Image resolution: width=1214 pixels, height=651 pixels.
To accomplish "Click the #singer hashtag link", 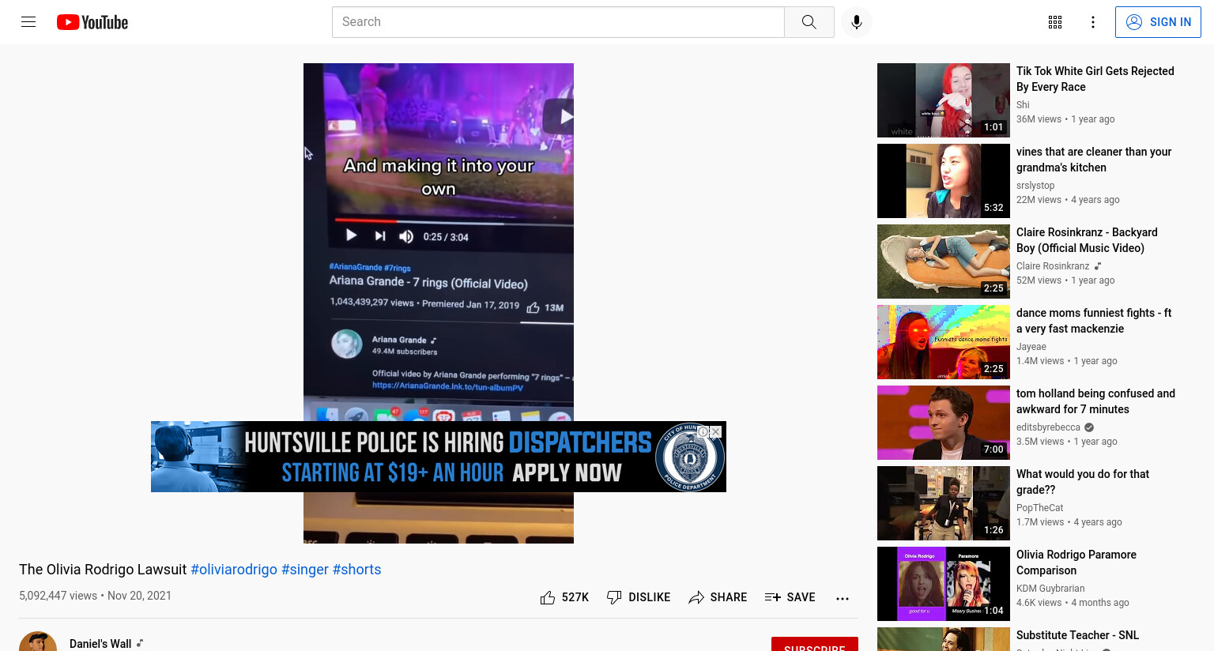I will click(x=305, y=570).
